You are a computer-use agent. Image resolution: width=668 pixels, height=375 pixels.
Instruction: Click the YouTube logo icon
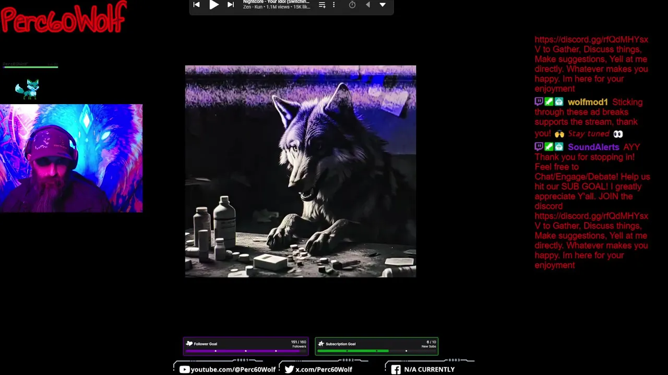[x=184, y=369]
